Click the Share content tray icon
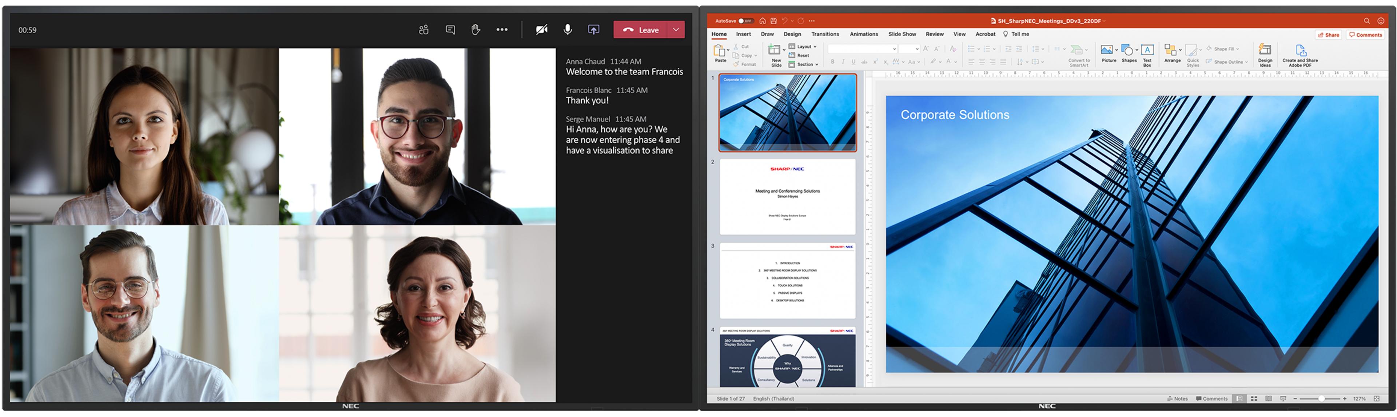The height and width of the screenshot is (417, 1397). [594, 30]
